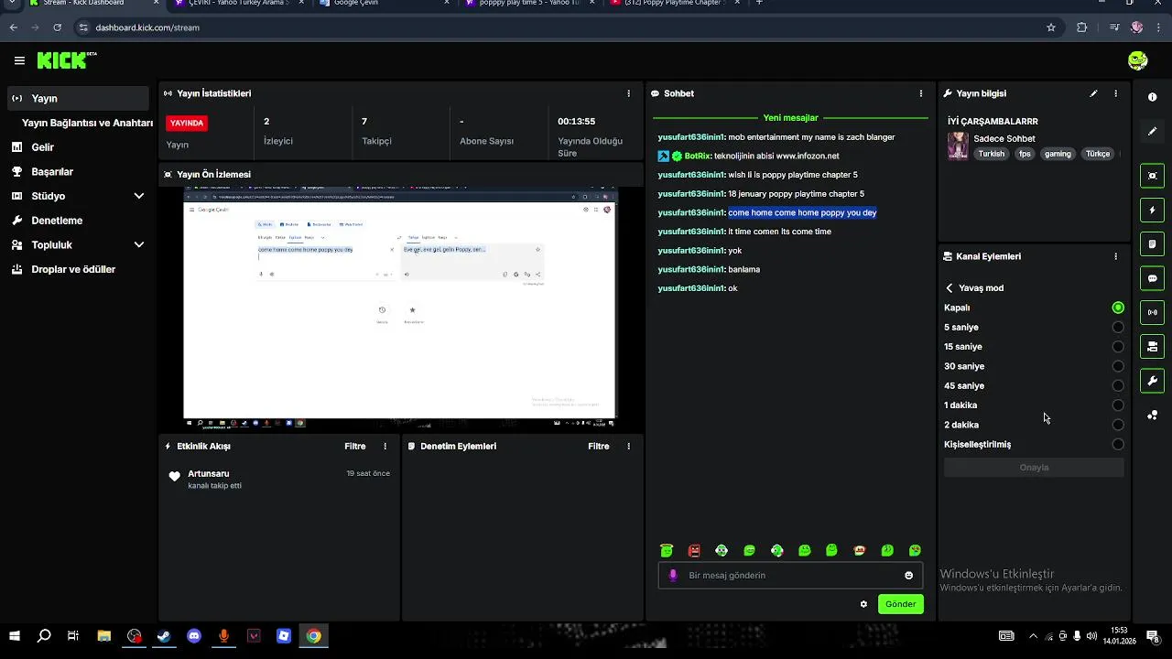Toggle the lightning bolt widget icon

pos(1152,211)
